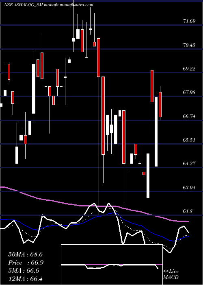Click the 61.8 price axis label
Viewport: 203px width, 285px height.
click(x=188, y=211)
